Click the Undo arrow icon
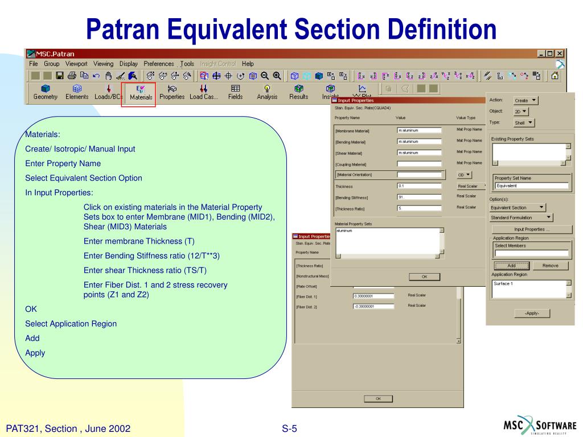 pyautogui.click(x=96, y=76)
